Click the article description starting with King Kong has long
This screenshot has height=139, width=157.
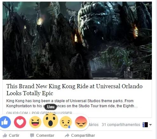[72, 103]
